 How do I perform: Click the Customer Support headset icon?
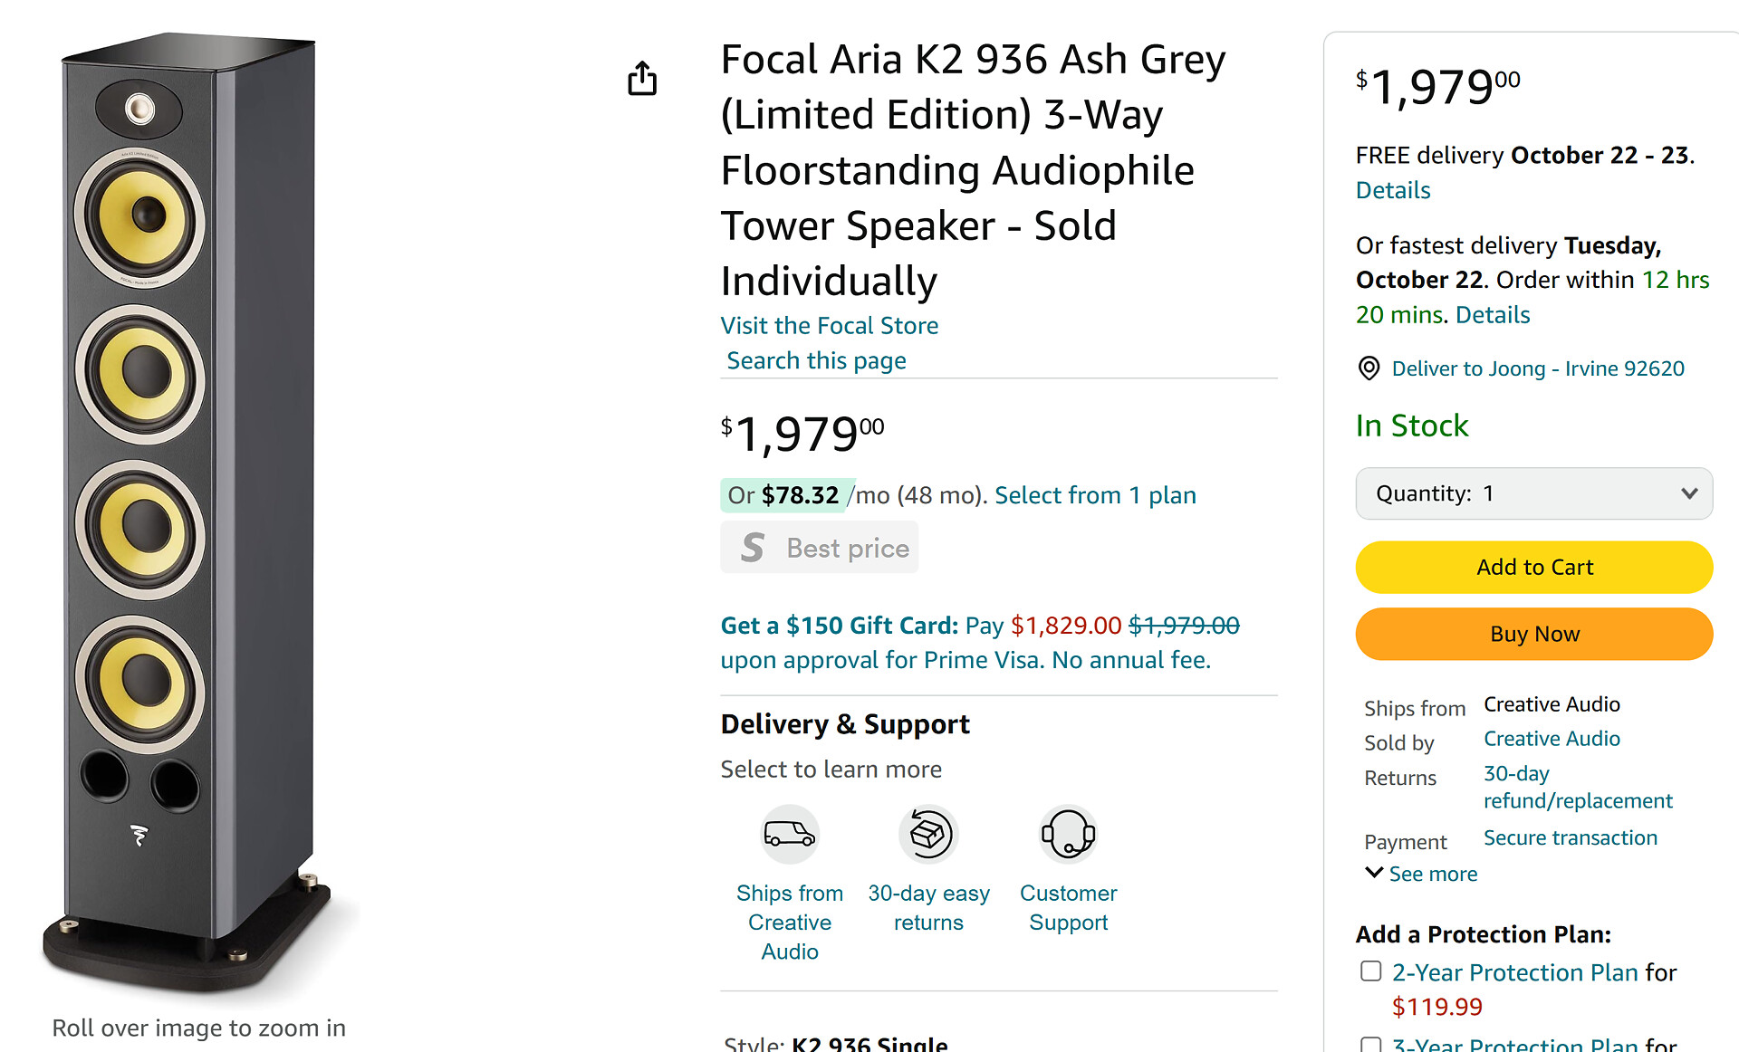(1068, 833)
